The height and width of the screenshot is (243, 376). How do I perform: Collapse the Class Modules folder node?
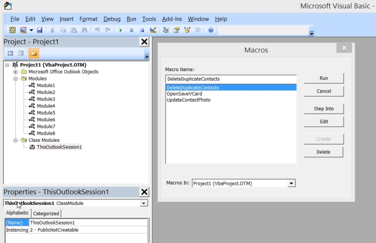click(15, 140)
